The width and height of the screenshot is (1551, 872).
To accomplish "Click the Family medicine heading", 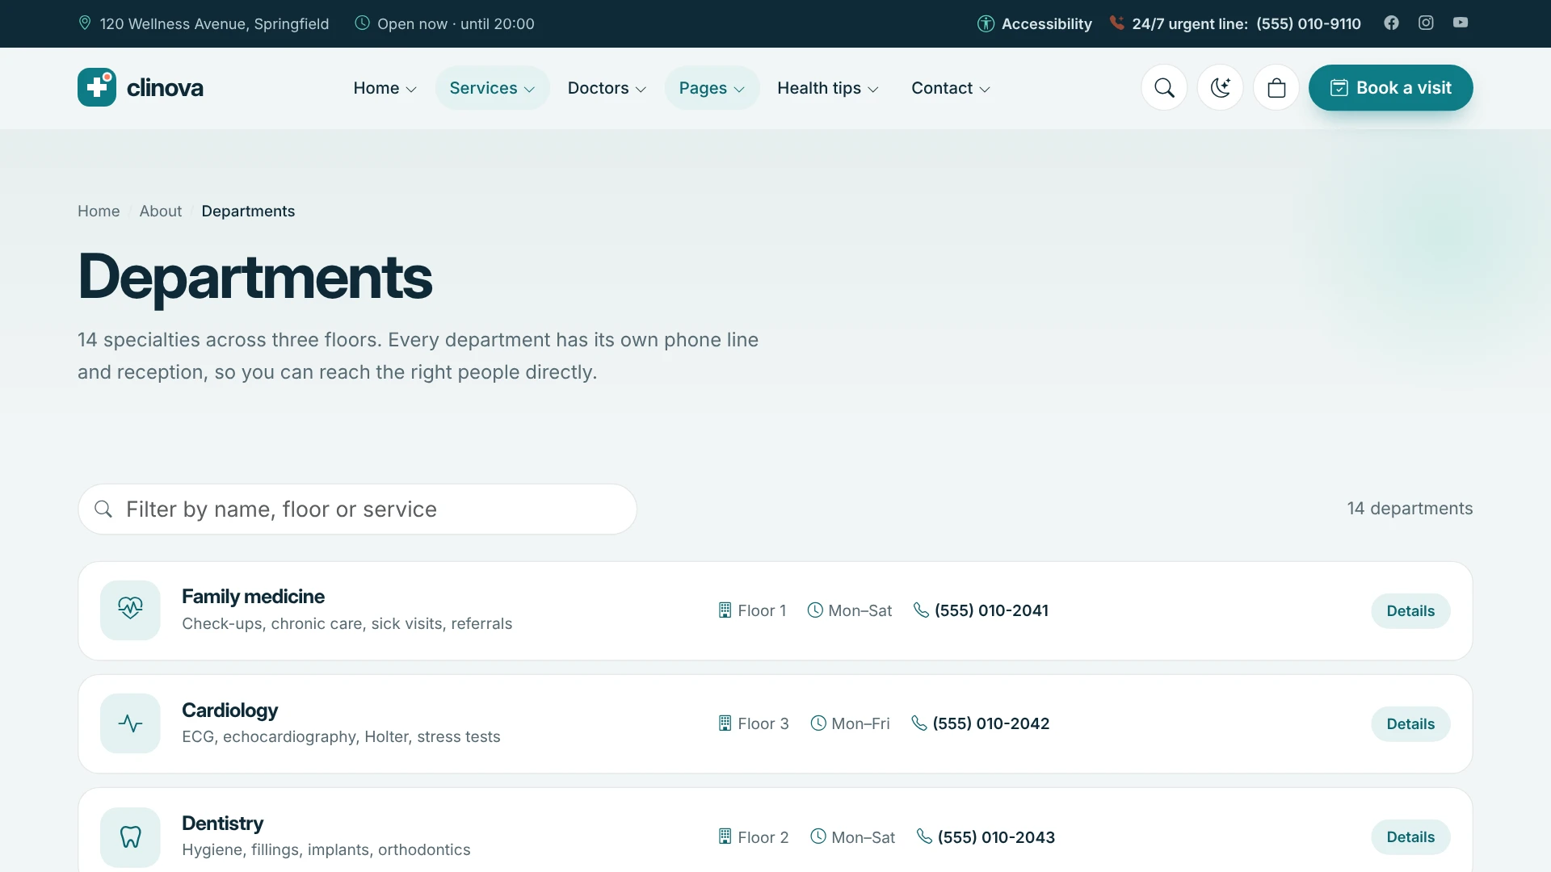I will pos(253,597).
